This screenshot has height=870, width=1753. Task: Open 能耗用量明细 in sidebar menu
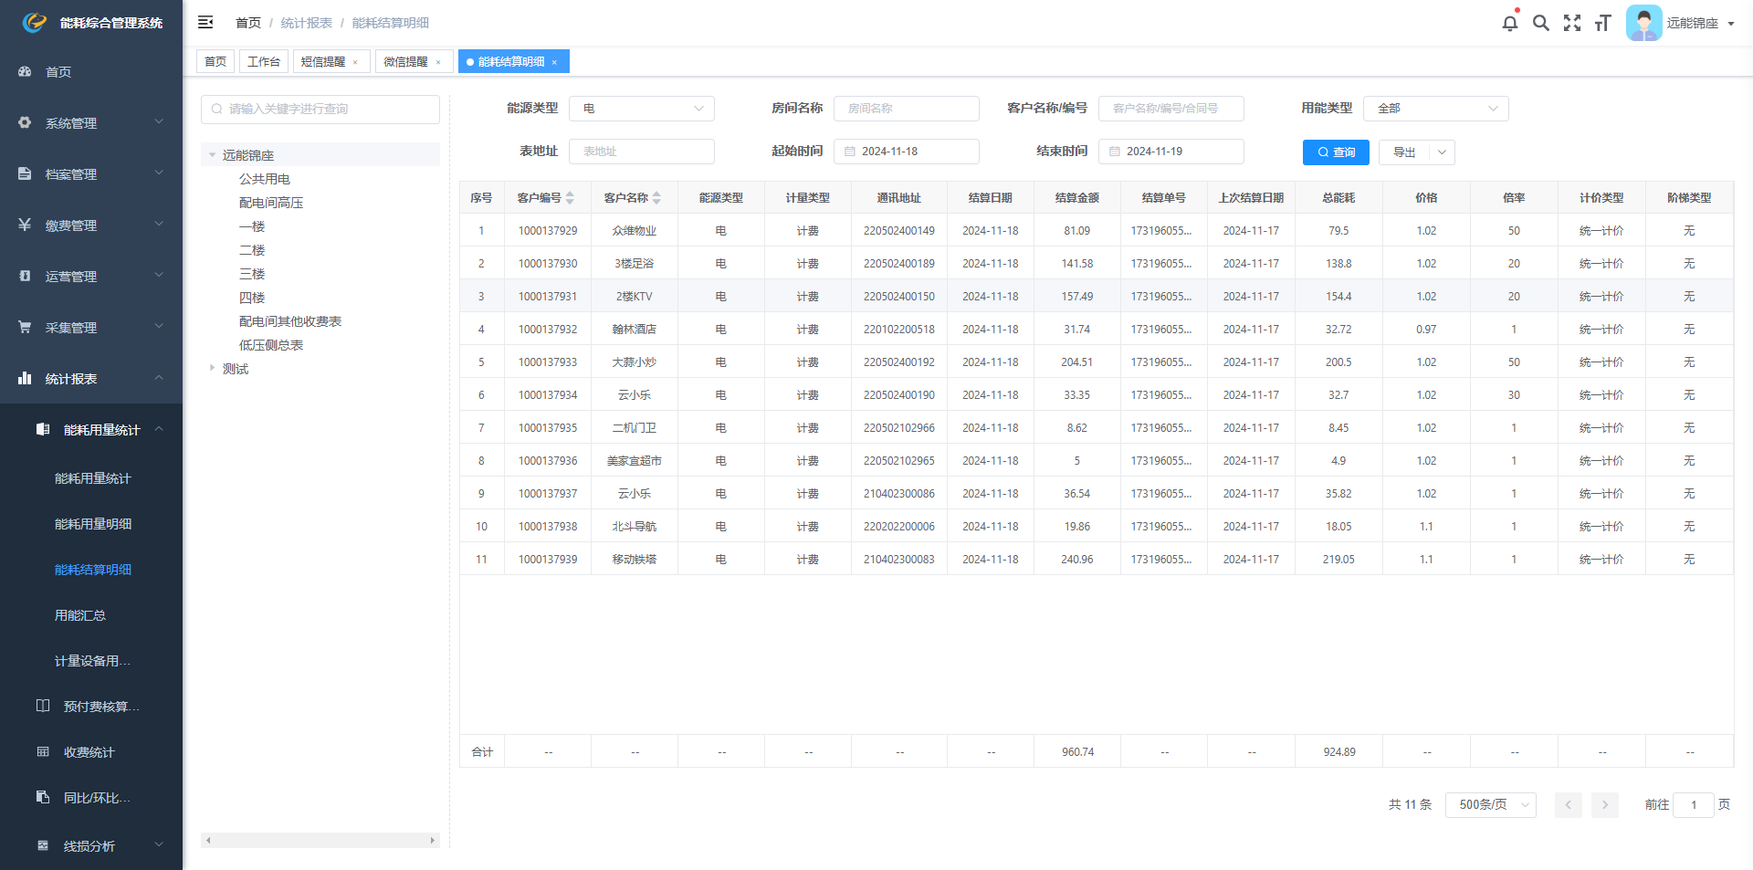click(x=93, y=524)
